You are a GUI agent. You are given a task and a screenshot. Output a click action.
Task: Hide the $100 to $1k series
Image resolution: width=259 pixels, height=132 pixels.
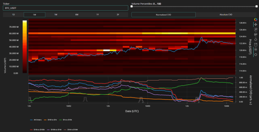tap(52, 120)
